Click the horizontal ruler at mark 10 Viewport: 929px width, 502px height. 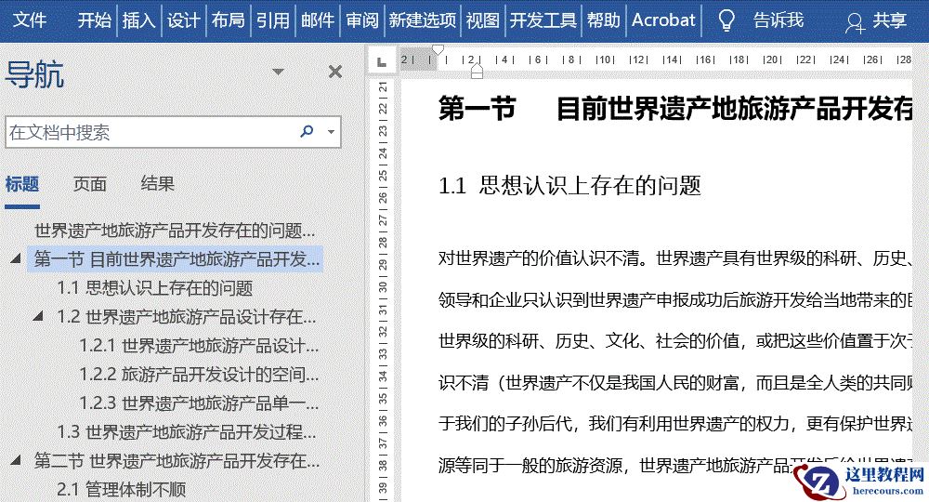(605, 59)
